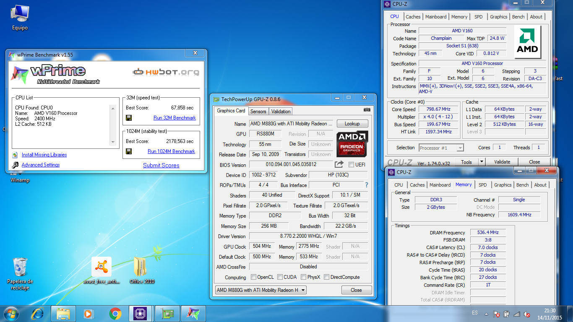Open Bench tab in CPU-Z processor window
The height and width of the screenshot is (322, 573).
point(518,17)
